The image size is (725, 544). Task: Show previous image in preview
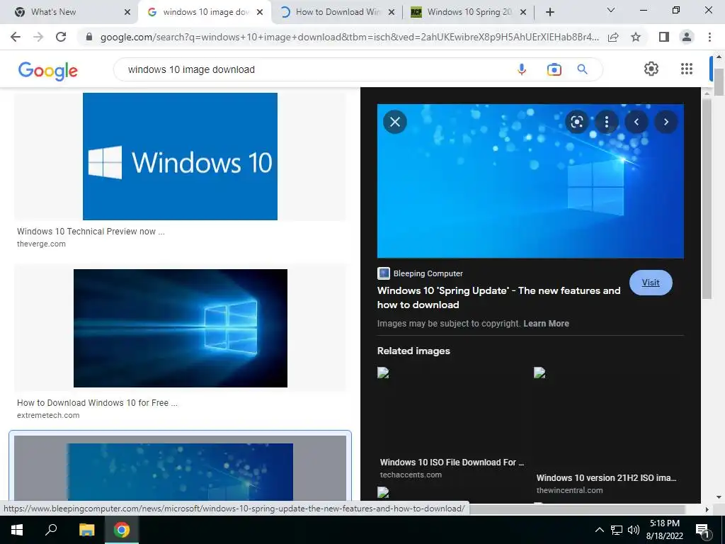click(x=636, y=122)
